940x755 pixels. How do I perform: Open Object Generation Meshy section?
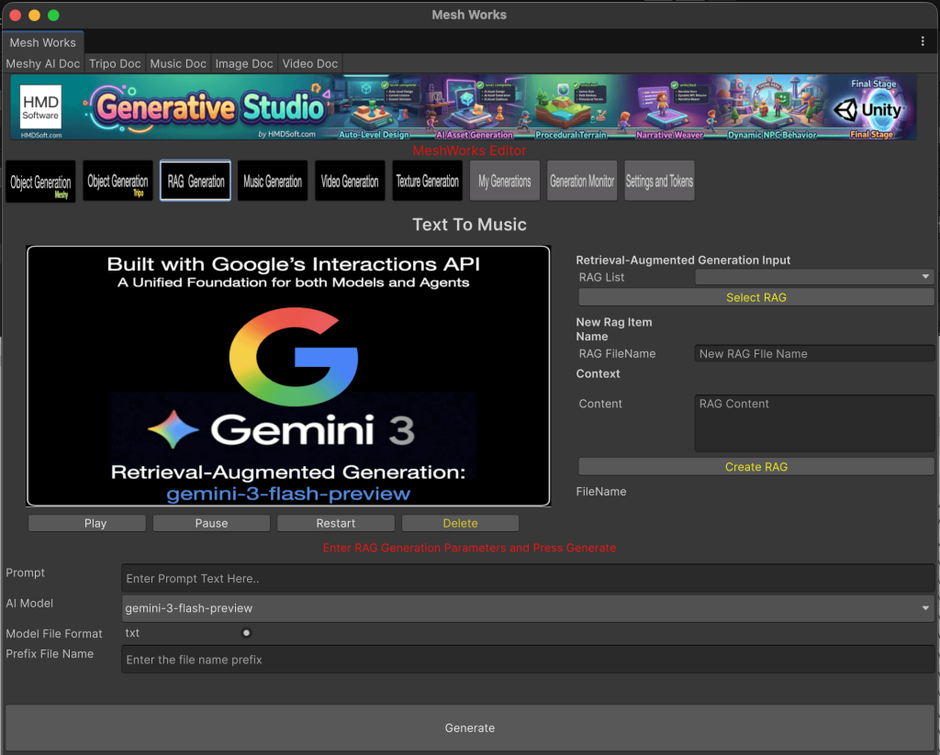[x=40, y=182]
